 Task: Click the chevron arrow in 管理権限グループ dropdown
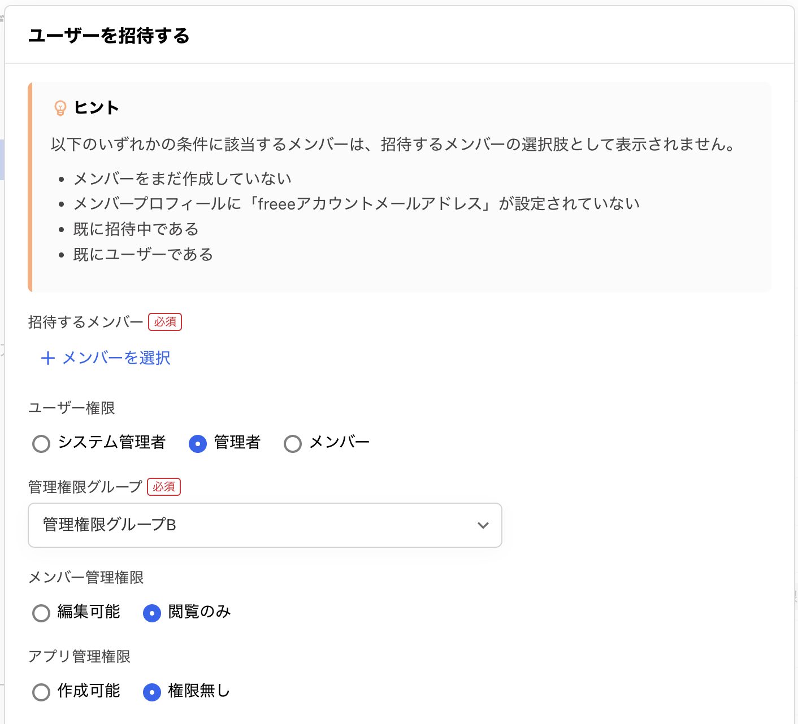click(x=483, y=525)
